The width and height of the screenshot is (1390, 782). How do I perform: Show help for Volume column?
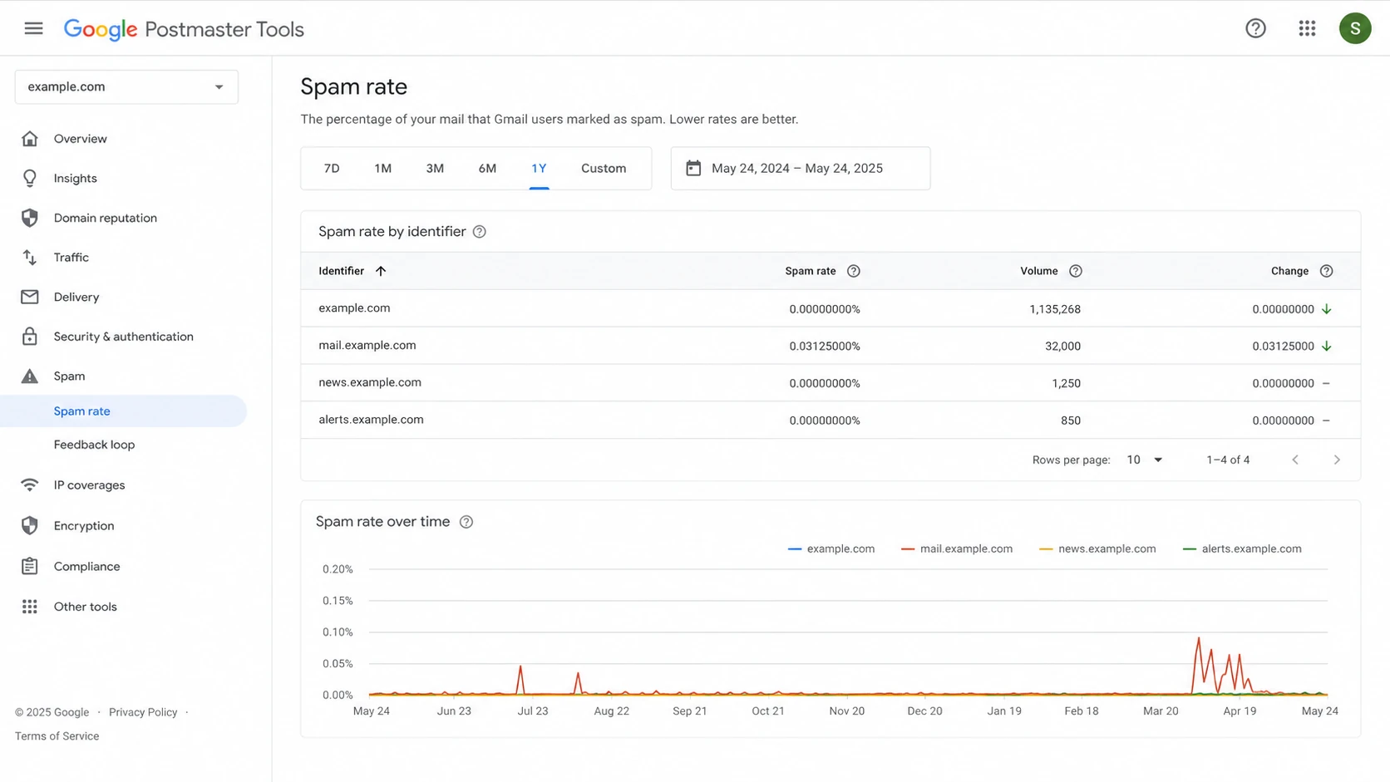coord(1076,271)
